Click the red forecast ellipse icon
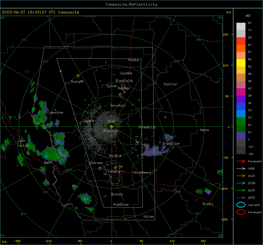Viewport: 263px width, 245px height. 241,212
